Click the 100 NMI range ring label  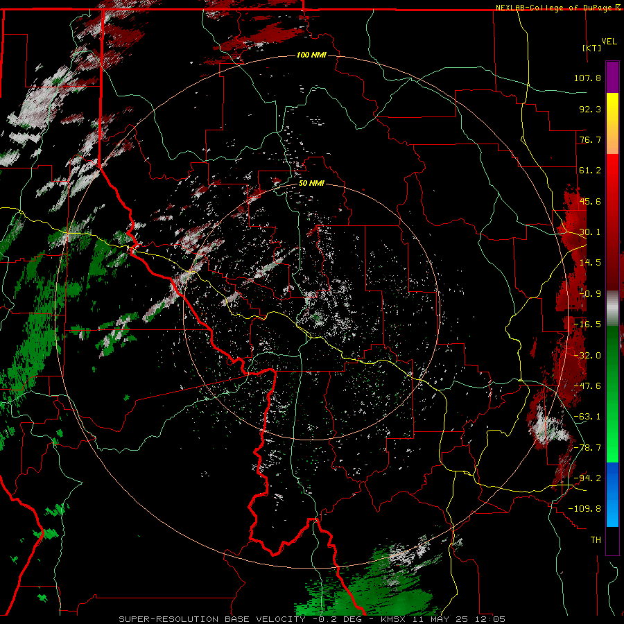click(x=311, y=55)
